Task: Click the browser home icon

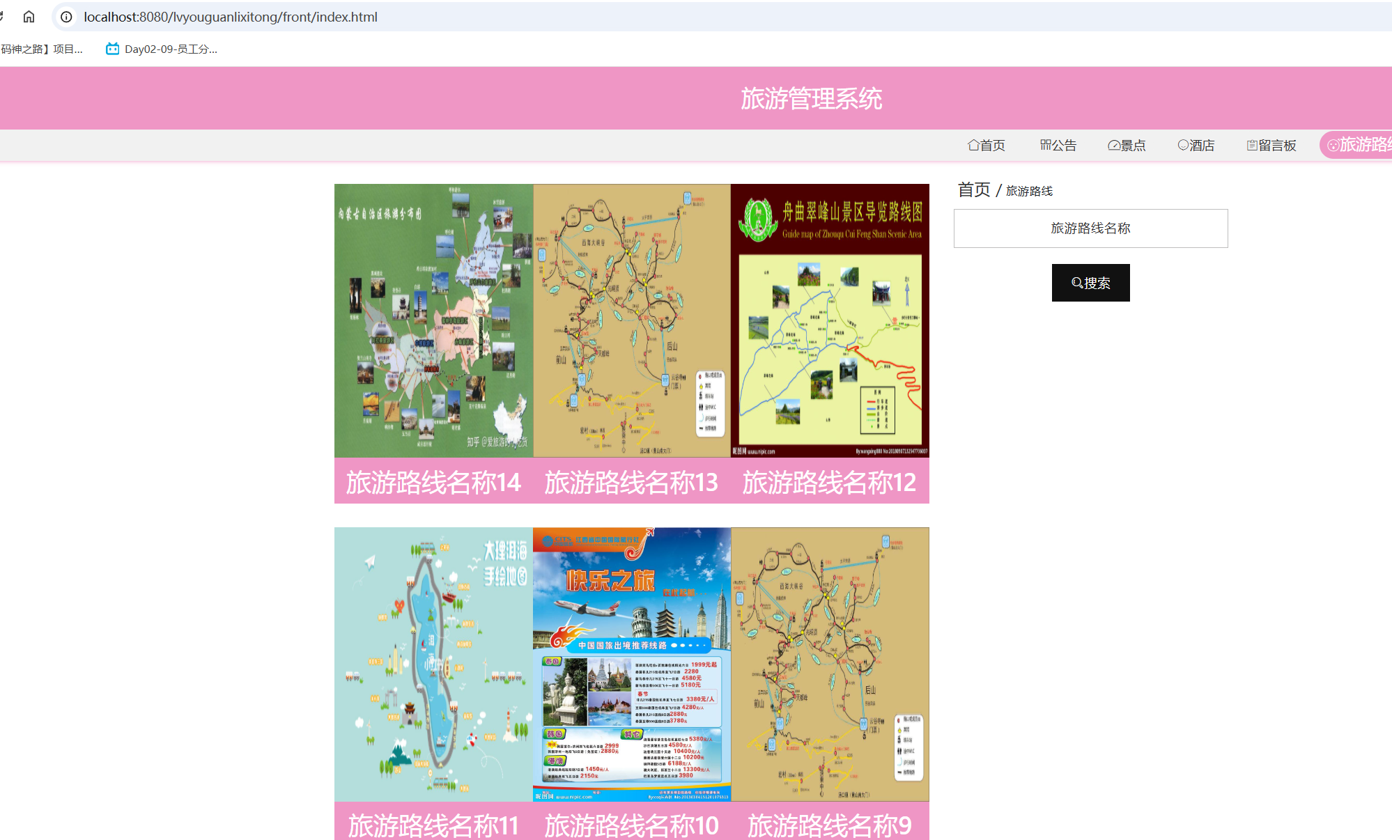Action: pyautogui.click(x=29, y=17)
